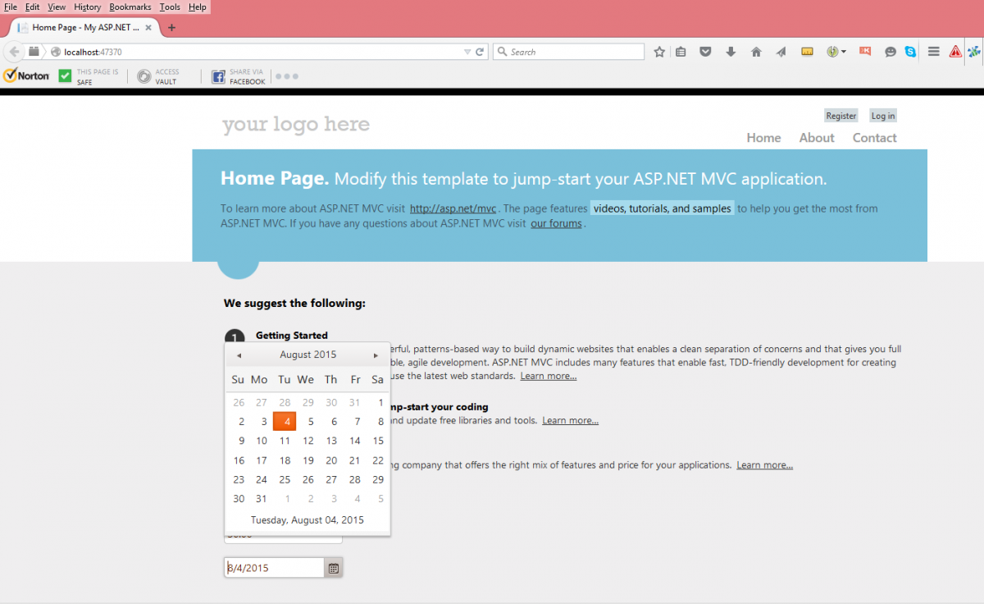Go to the About nav link

[x=817, y=138]
